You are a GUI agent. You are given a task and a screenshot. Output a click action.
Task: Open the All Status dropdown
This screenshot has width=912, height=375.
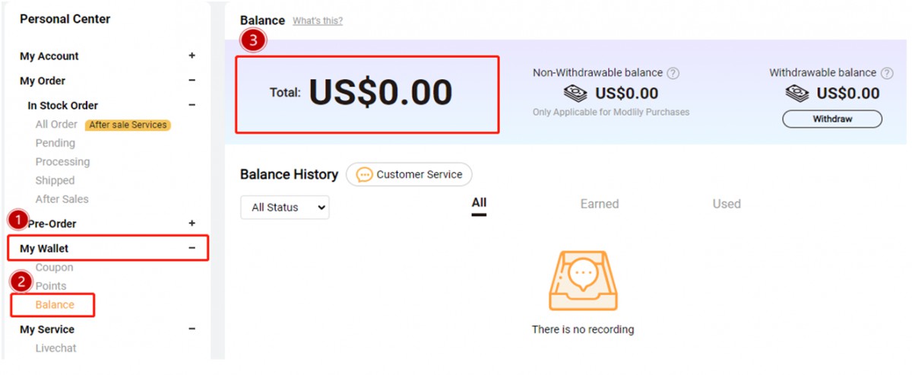pos(285,208)
